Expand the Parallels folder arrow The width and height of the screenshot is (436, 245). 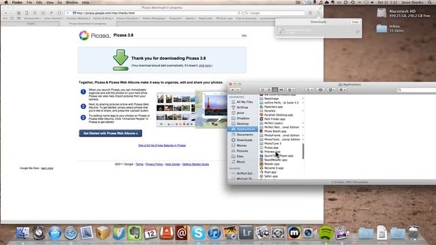[x=302, y=111]
